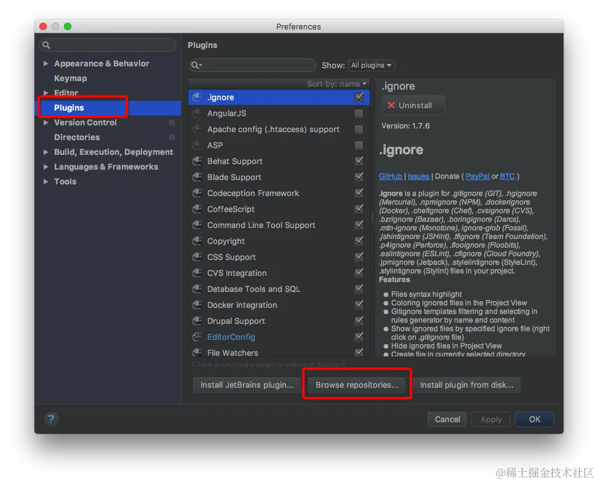Image resolution: width=598 pixels, height=483 pixels.
Task: Click the red X icon on Uninstall
Action: pos(391,105)
